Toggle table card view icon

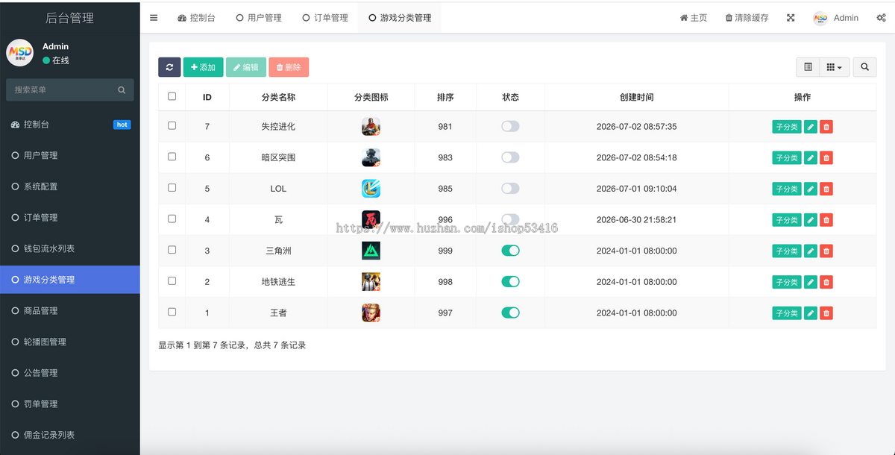coord(808,67)
